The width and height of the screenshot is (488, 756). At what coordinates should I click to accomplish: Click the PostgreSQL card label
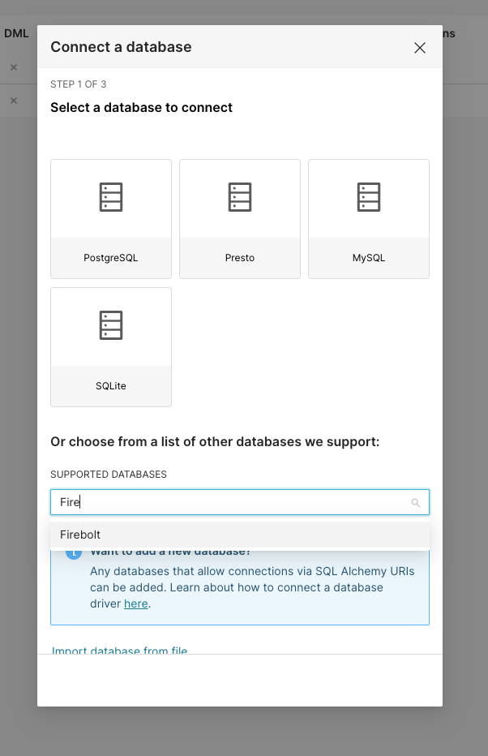coord(111,257)
